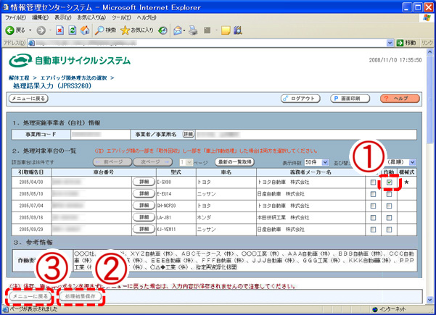Click the IE icon in the title bar
The height and width of the screenshot is (315, 436).
tap(5, 7)
